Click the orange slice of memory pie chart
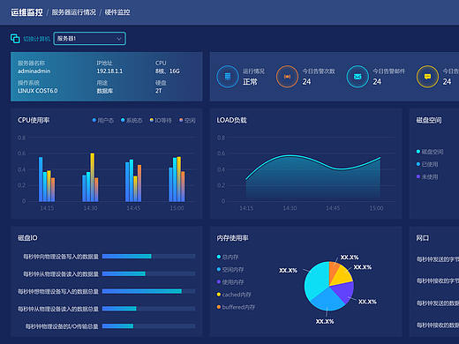The image size is (459, 344). (334, 268)
